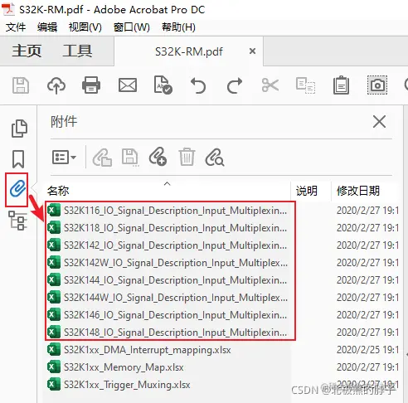The width and height of the screenshot is (408, 403).
Task: Send file by email envelope icon
Action: pyautogui.click(x=128, y=85)
